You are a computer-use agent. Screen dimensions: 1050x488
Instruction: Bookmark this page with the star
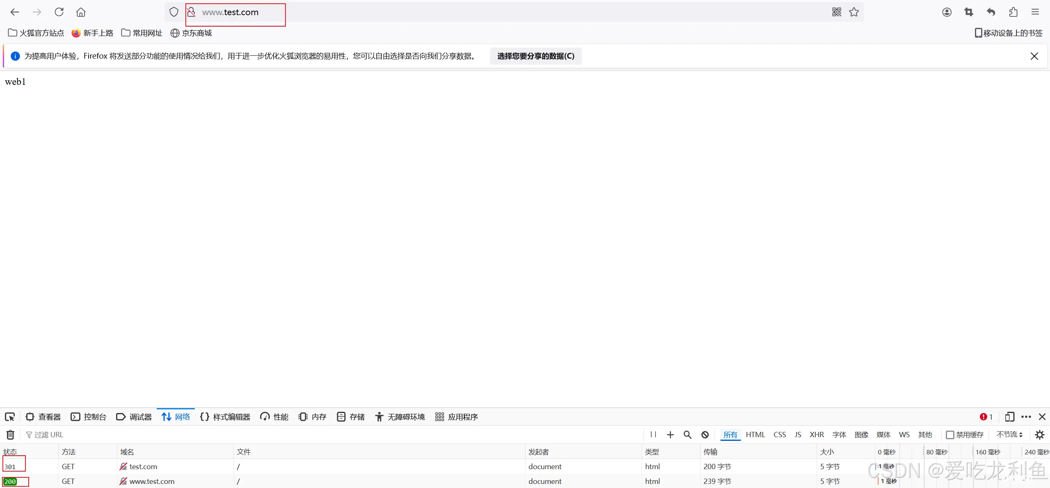point(854,12)
